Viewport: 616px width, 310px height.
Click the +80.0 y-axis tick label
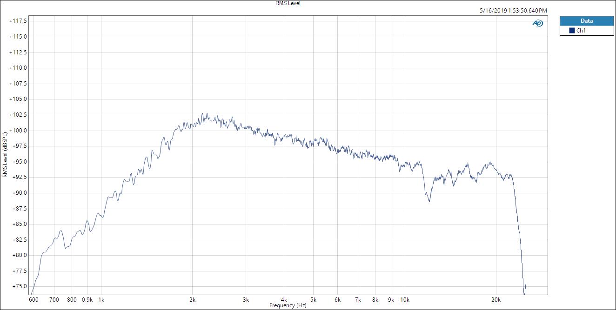pyautogui.click(x=20, y=255)
